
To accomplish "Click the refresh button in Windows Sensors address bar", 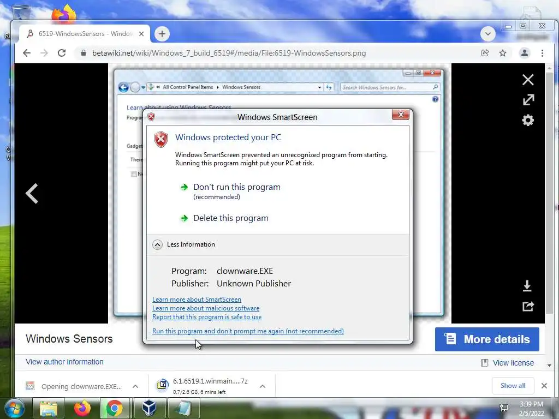I will (x=329, y=87).
